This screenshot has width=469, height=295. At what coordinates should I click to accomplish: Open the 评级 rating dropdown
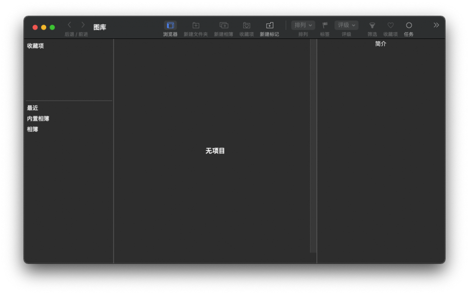pos(346,25)
